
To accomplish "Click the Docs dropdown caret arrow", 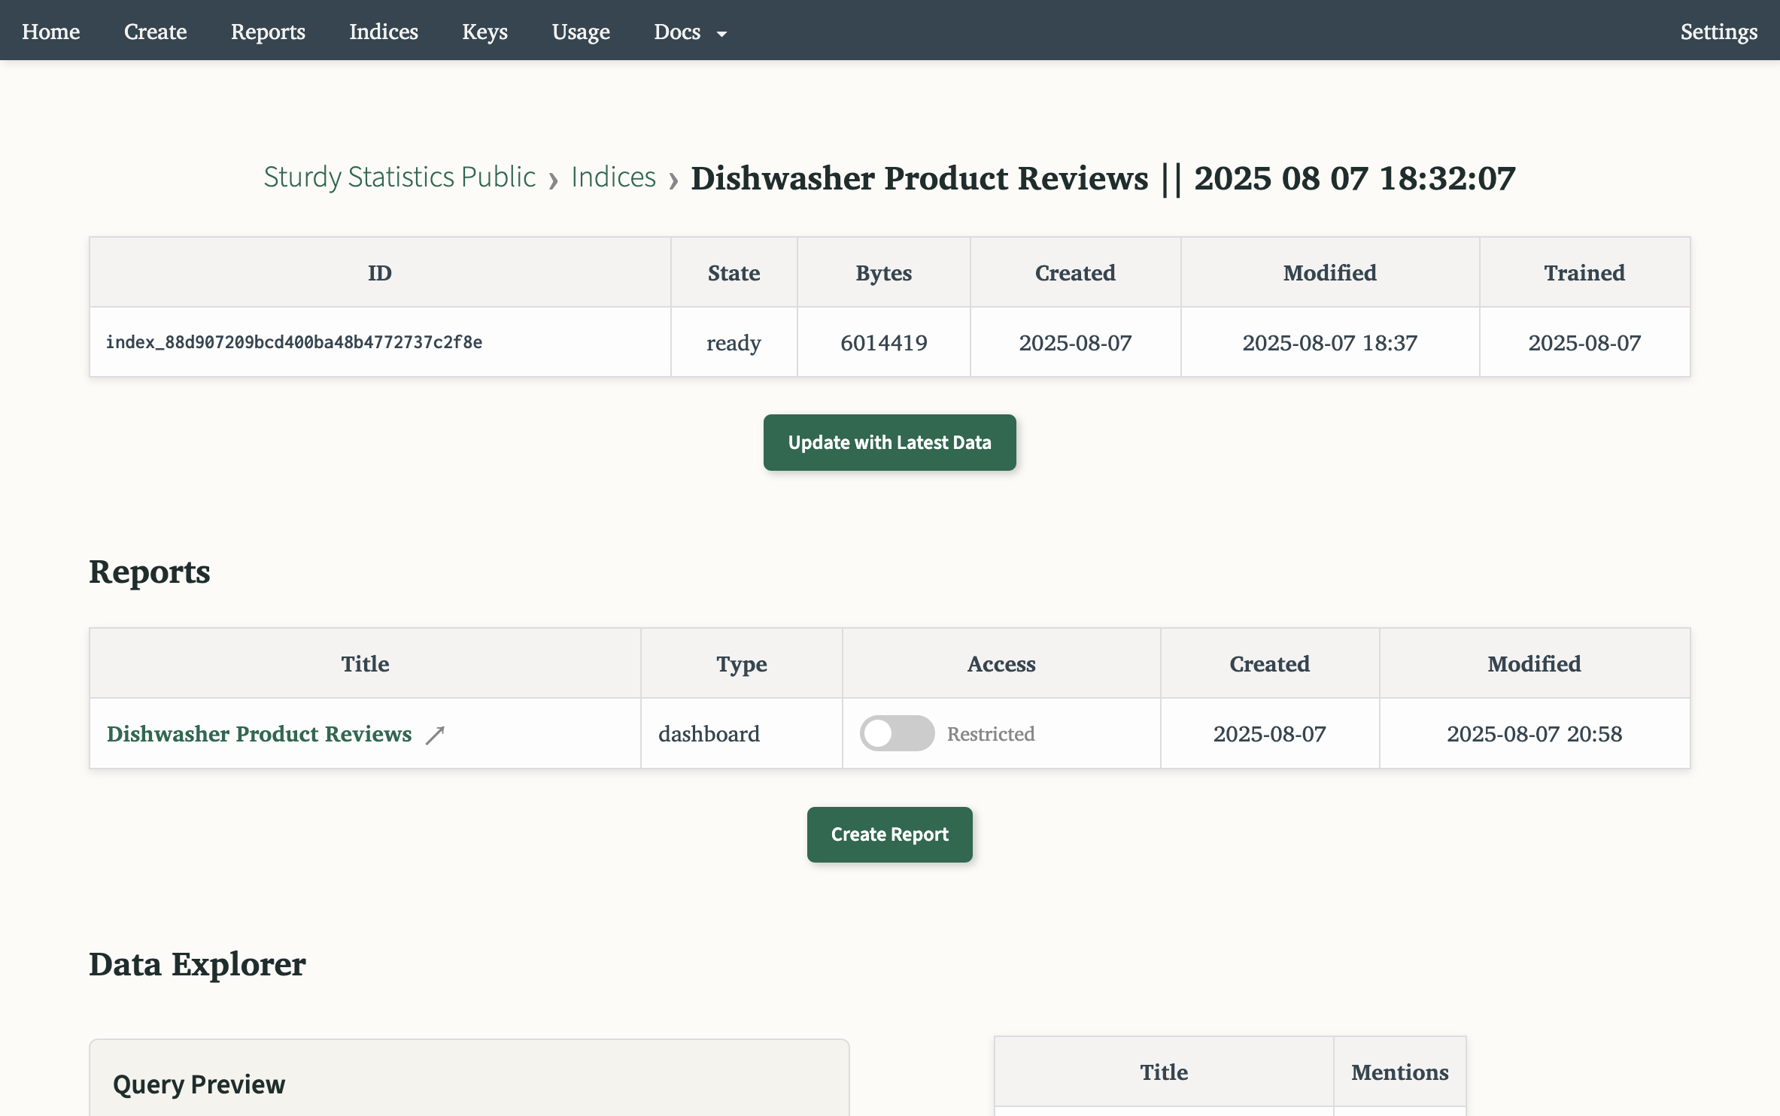I will pyautogui.click(x=721, y=34).
